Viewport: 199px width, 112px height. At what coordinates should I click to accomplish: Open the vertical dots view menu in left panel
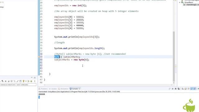[35, 81]
